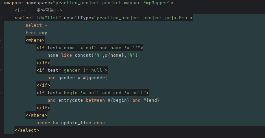Image resolution: width=265 pixels, height=138 pixels.
Task: Place cursor on 'from emp' table name
Action: click(x=43, y=33)
